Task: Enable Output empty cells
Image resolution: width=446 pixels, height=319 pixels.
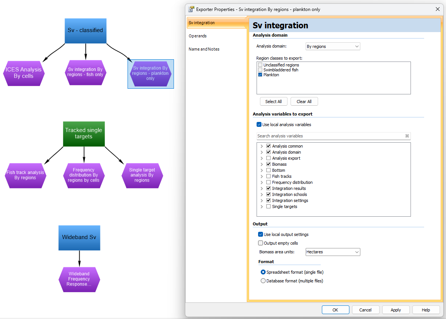Action: click(260, 243)
